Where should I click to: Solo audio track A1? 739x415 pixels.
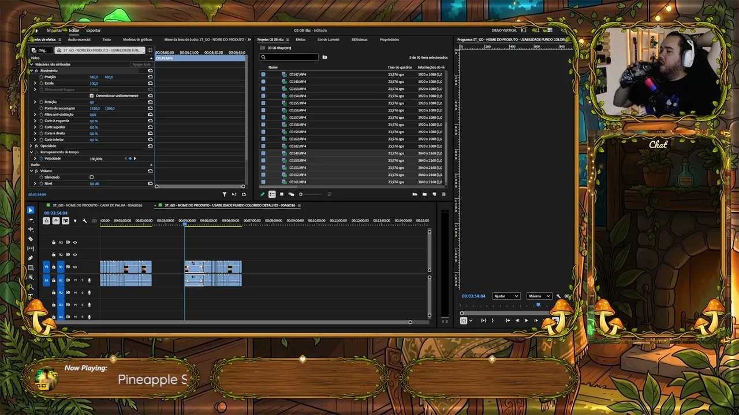[82, 280]
